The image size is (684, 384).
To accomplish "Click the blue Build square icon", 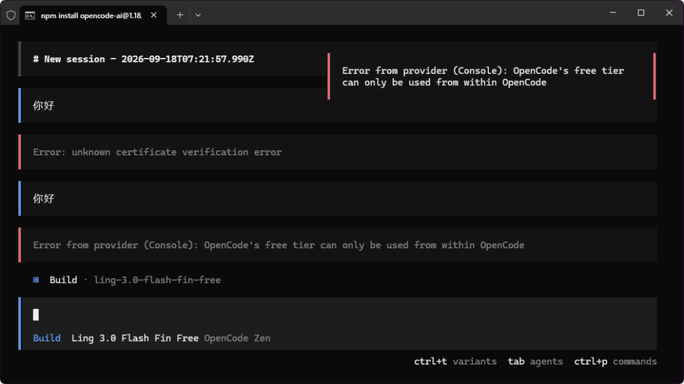I will (36, 280).
